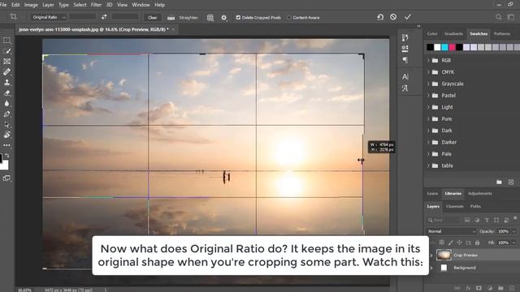Open the Edit Toolbar three-dots menu
The width and height of the screenshot is (520, 292).
(x=6, y=145)
